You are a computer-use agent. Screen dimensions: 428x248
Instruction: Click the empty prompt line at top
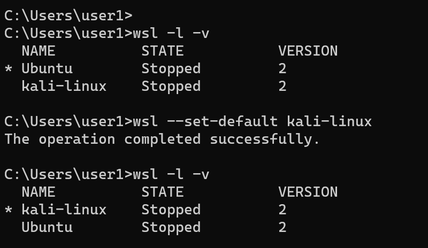(68, 16)
